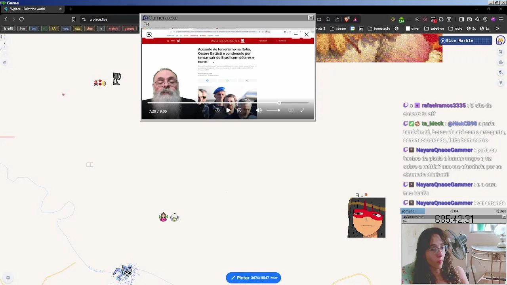This screenshot has width=507, height=285.
Task: Open the 'watch' bookmark
Action: pos(113,28)
